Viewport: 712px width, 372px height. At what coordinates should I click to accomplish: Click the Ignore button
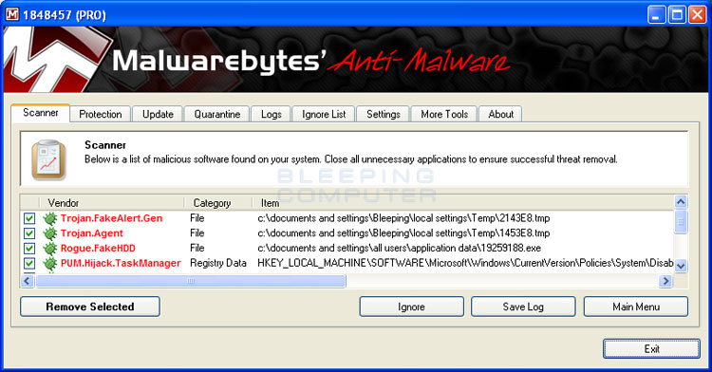[411, 307]
